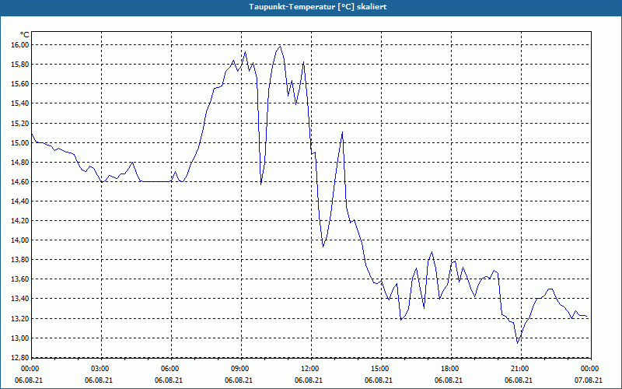Select the 06.08.21 date beneath 21:00
Viewport: 622px width, 389px height.
[519, 380]
